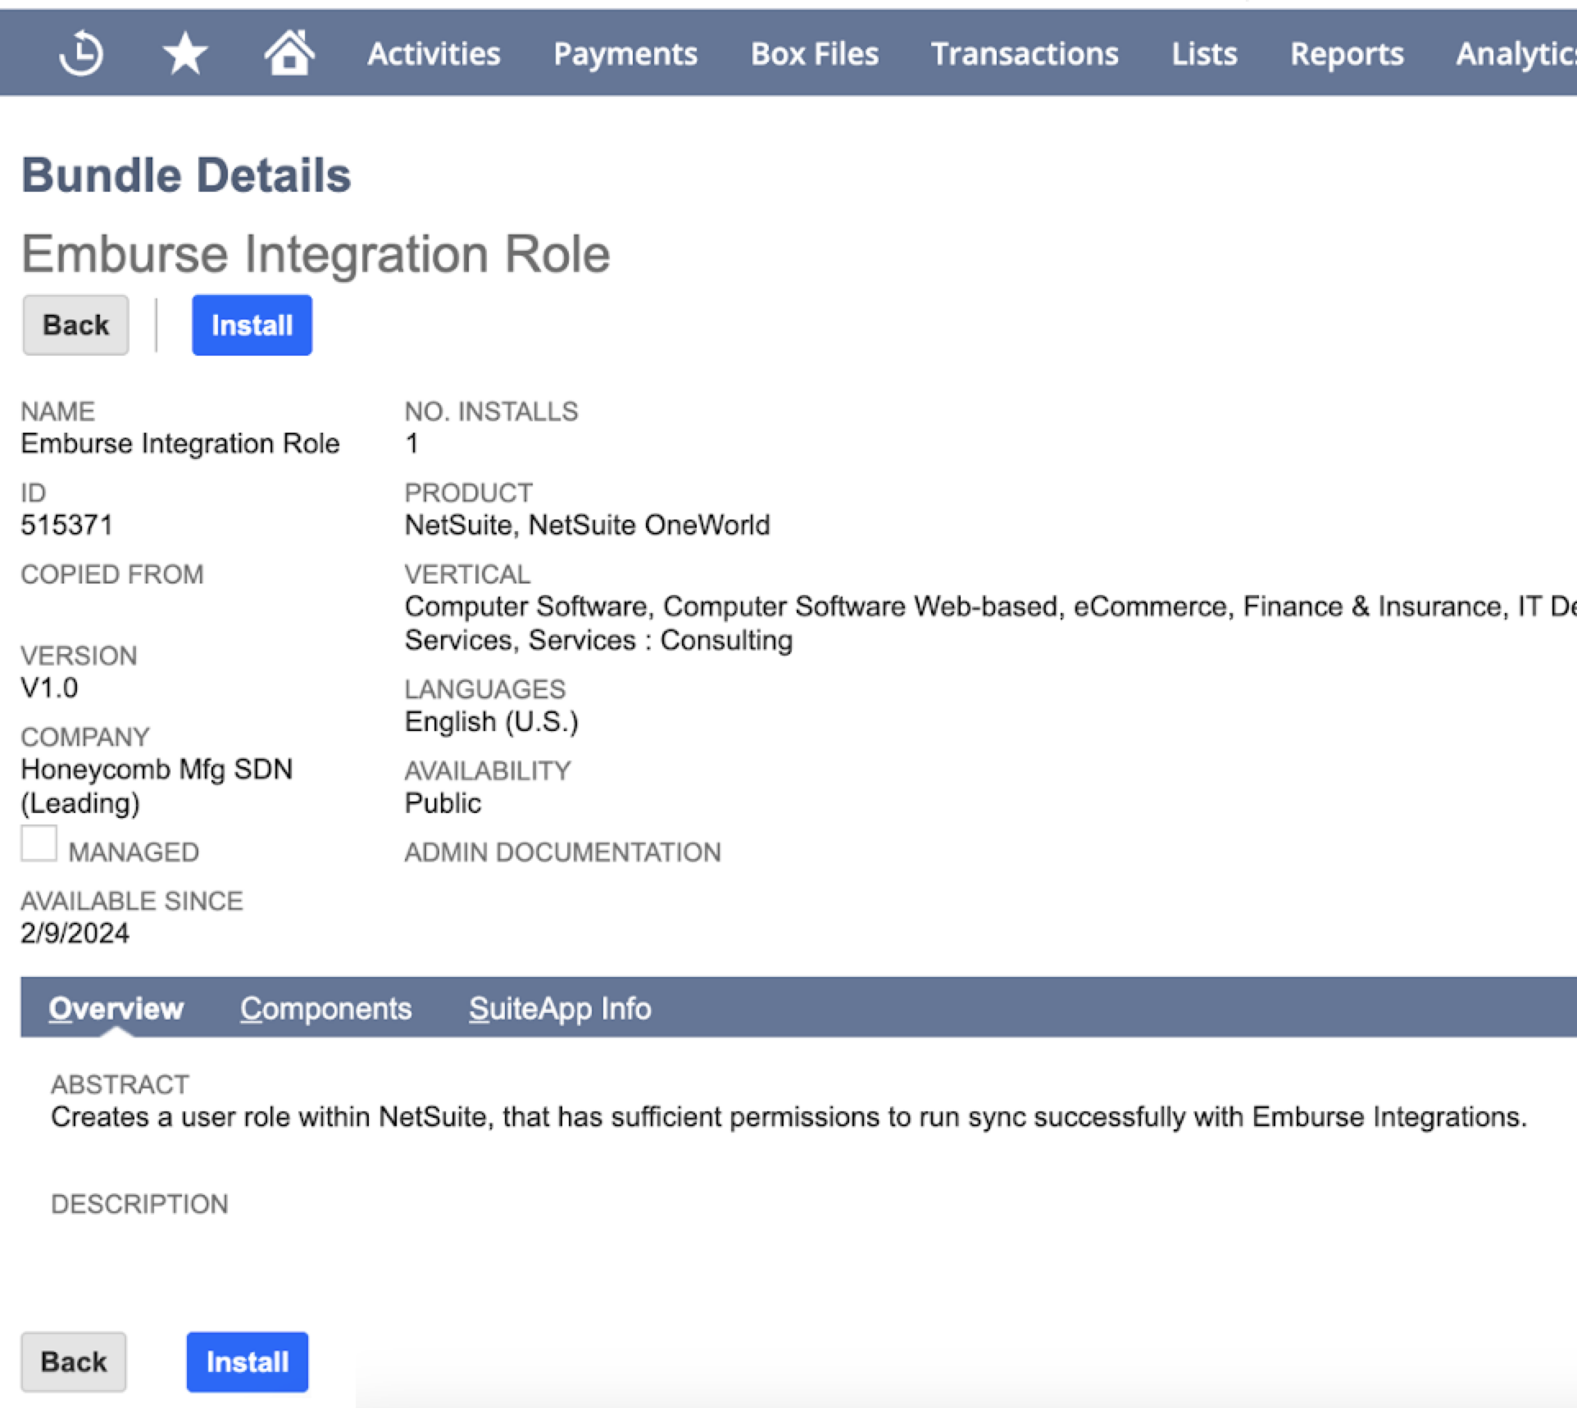1577x1408 pixels.
Task: Open the shortcuts star icon
Action: tap(184, 52)
